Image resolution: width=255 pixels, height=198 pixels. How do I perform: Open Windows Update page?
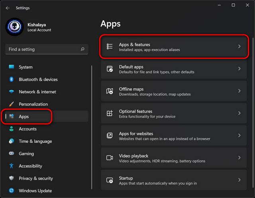pyautogui.click(x=35, y=191)
